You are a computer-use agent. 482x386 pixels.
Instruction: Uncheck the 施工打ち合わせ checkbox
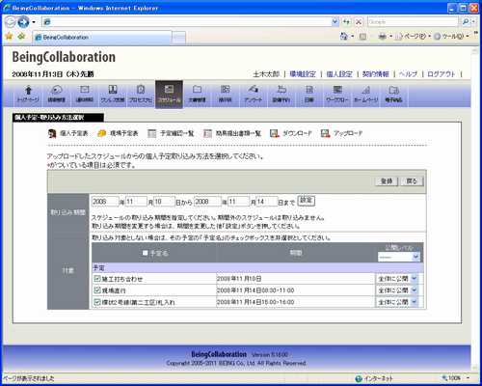pyautogui.click(x=97, y=278)
